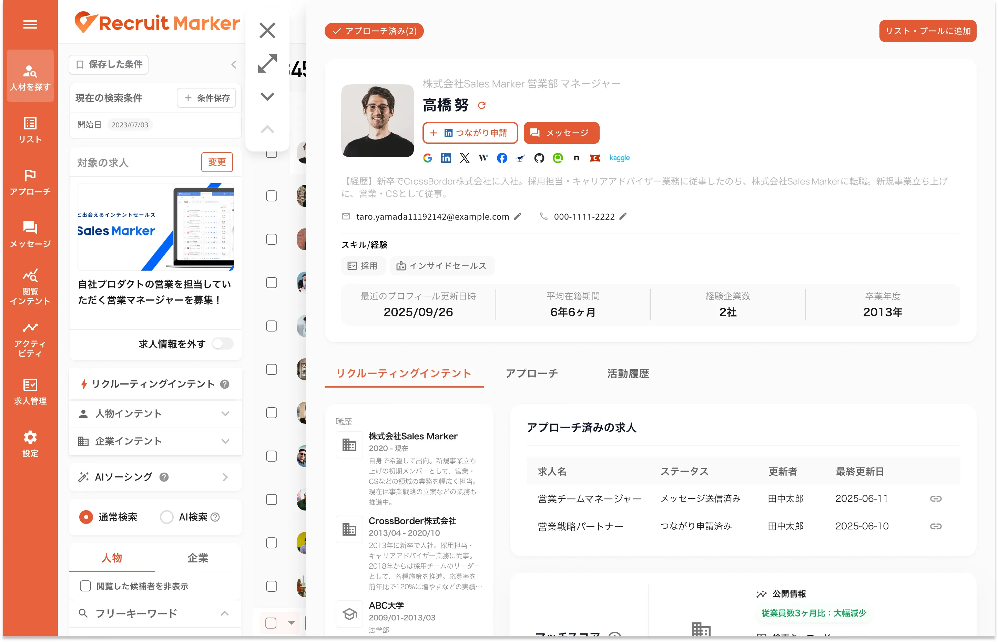The image size is (998, 642).
Task: Check the 閲覧した候補者を非表示 checkbox
Action: (85, 586)
